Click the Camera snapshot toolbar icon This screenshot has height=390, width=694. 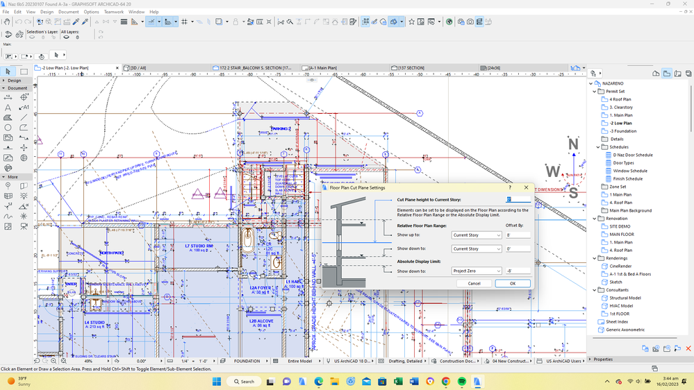point(470,22)
